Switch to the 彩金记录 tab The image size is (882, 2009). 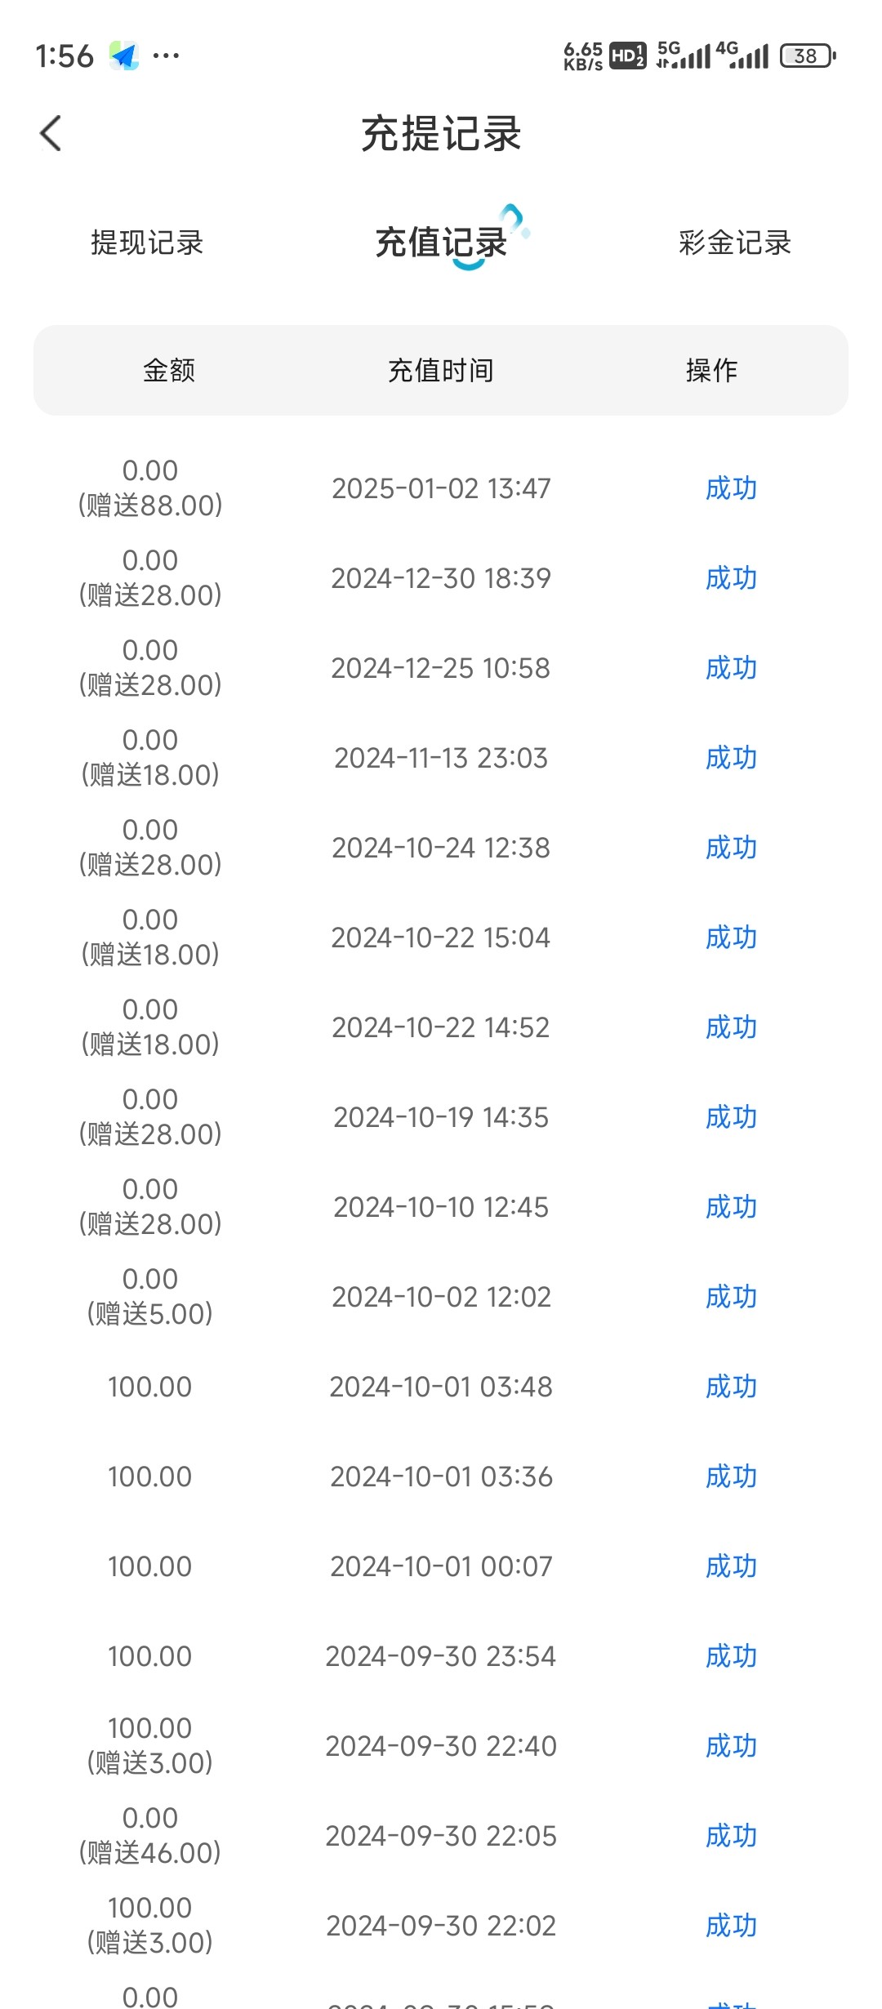735,243
